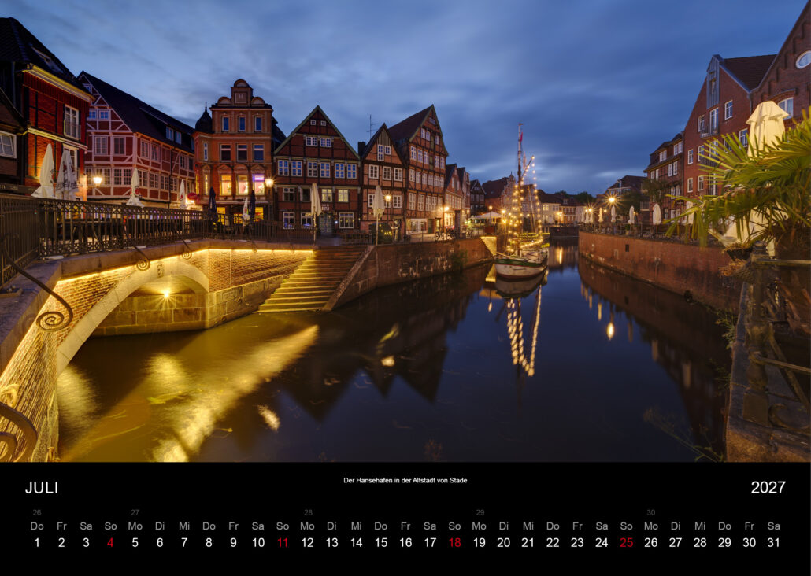Choose white date 30 in the date row

point(749,542)
